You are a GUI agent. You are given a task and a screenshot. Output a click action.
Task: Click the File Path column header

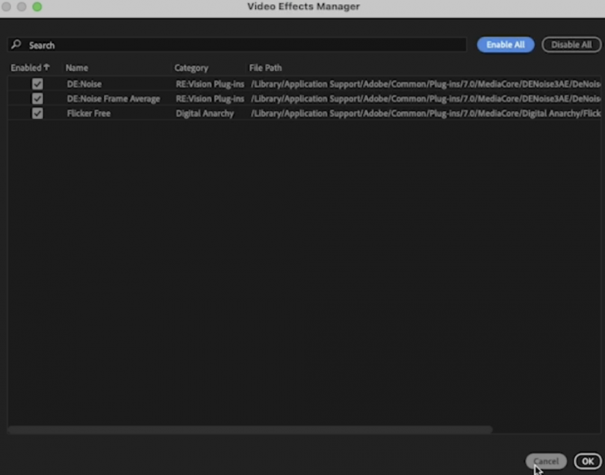point(266,68)
